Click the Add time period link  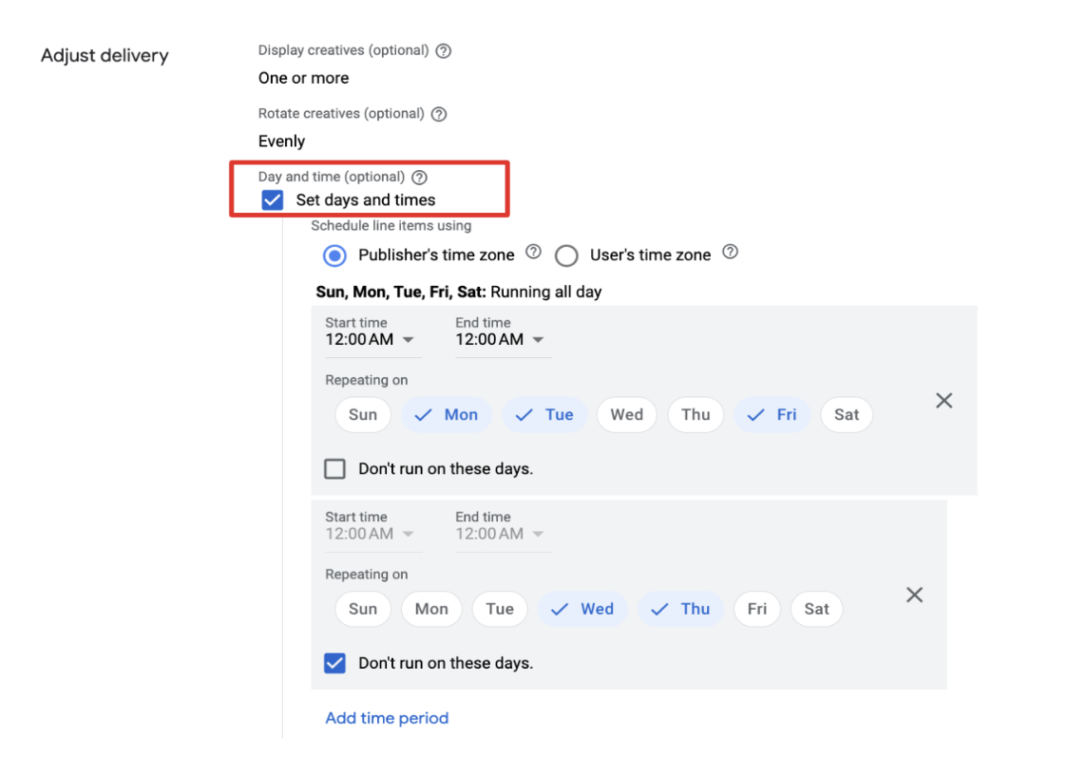click(x=387, y=718)
